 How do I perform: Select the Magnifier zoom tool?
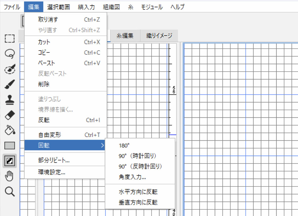(x=9, y=192)
